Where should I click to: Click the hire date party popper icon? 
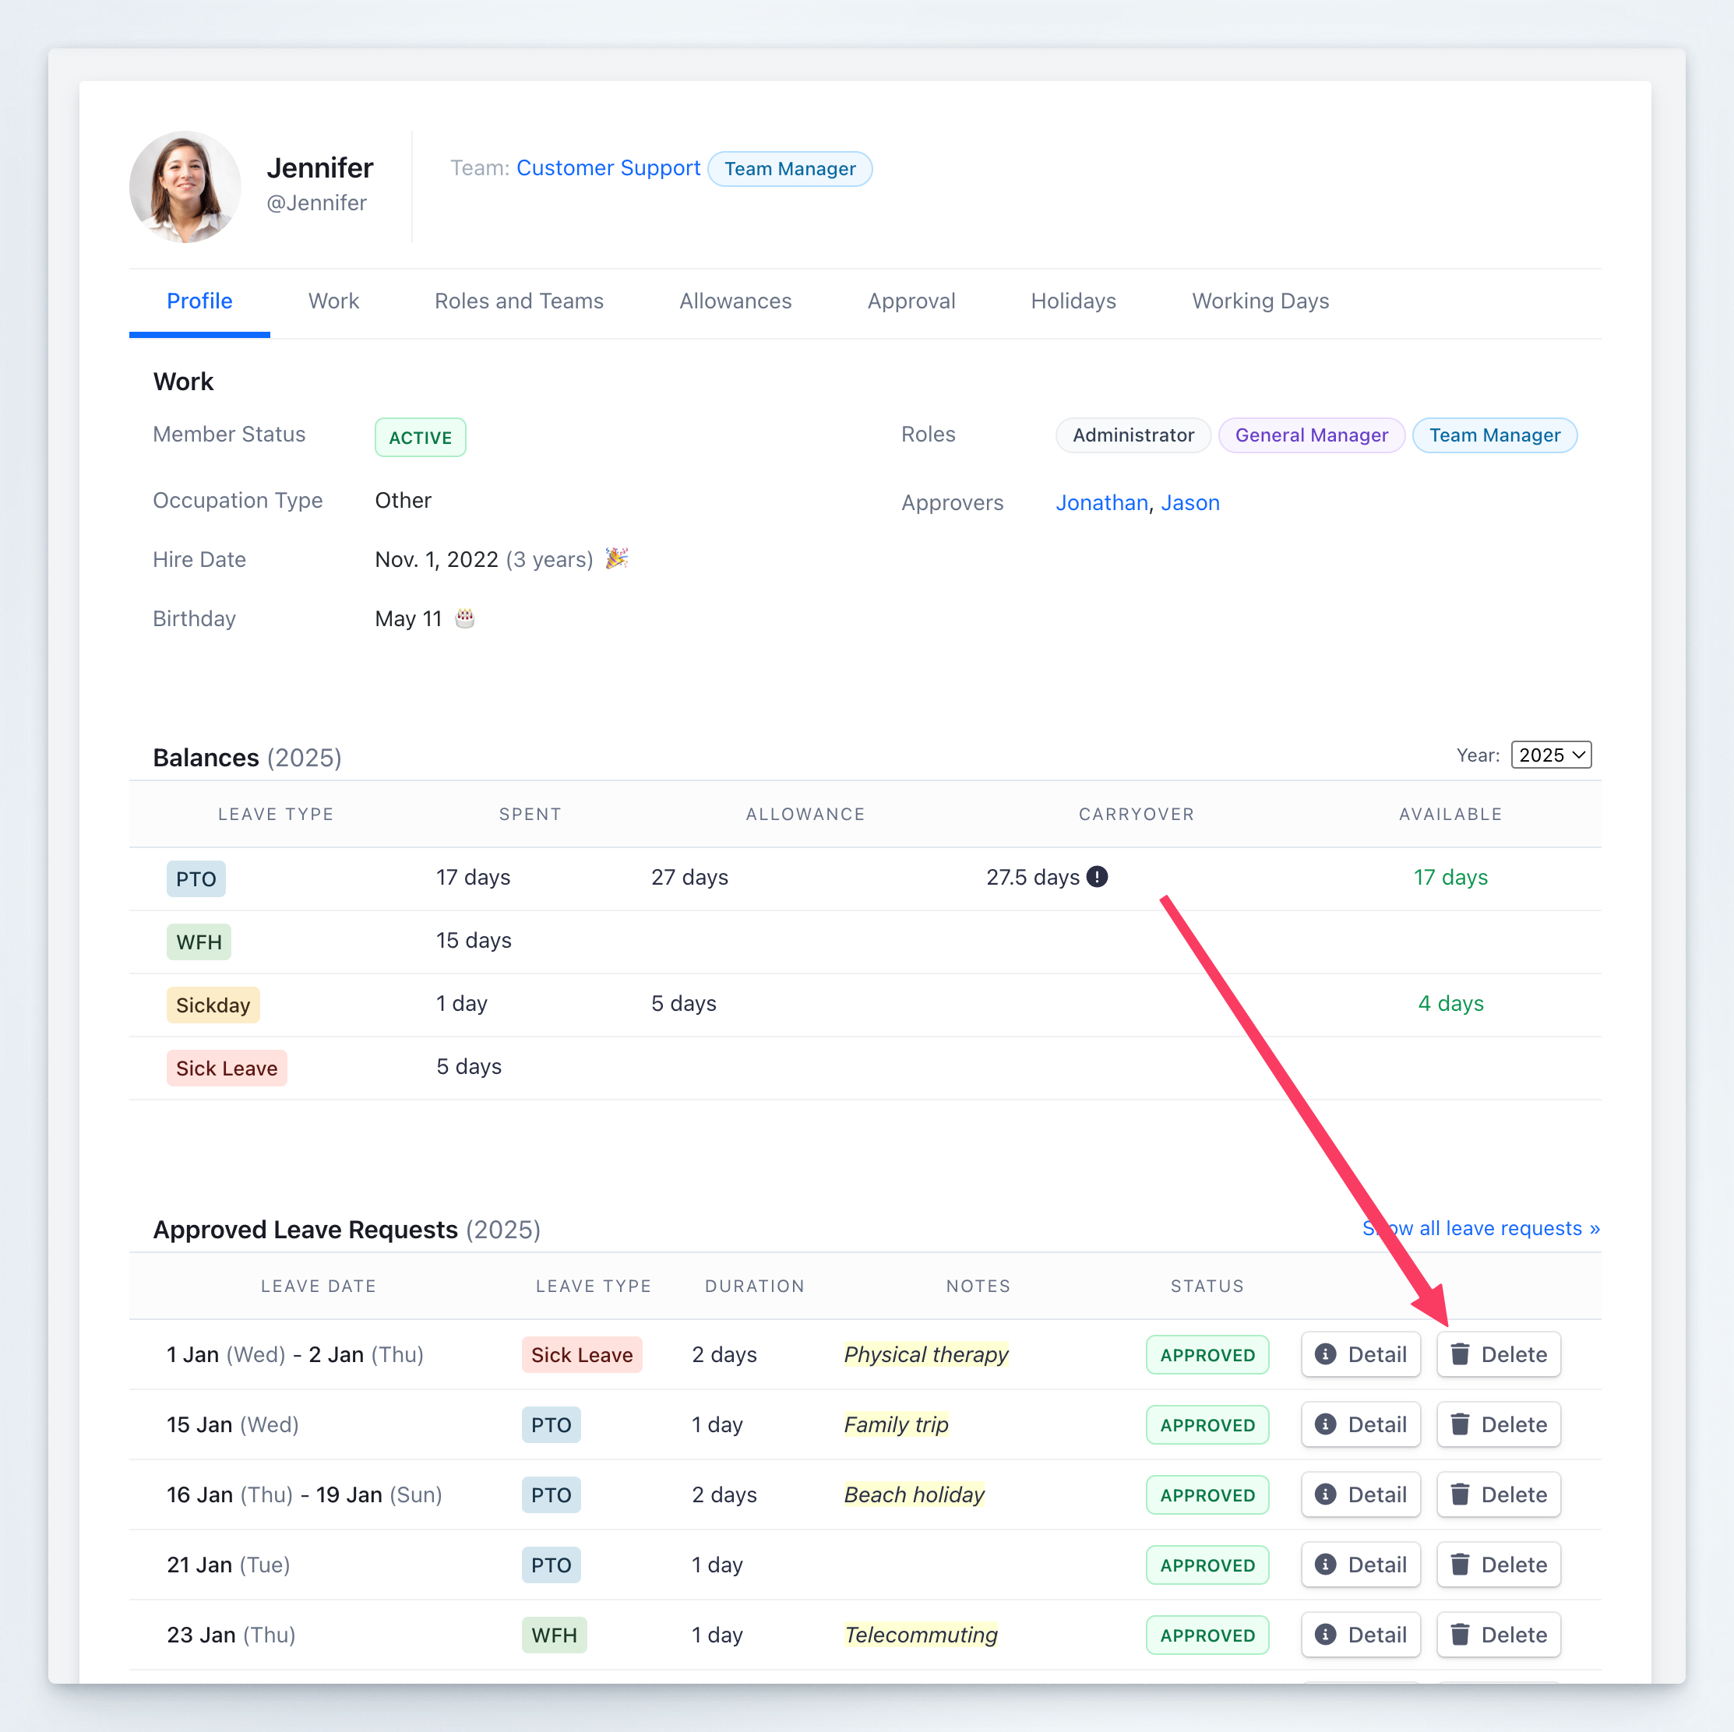tap(617, 558)
